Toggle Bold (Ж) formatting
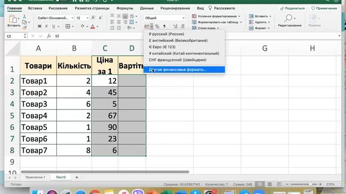Image resolution: width=346 pixels, height=194 pixels. [x=39, y=26]
